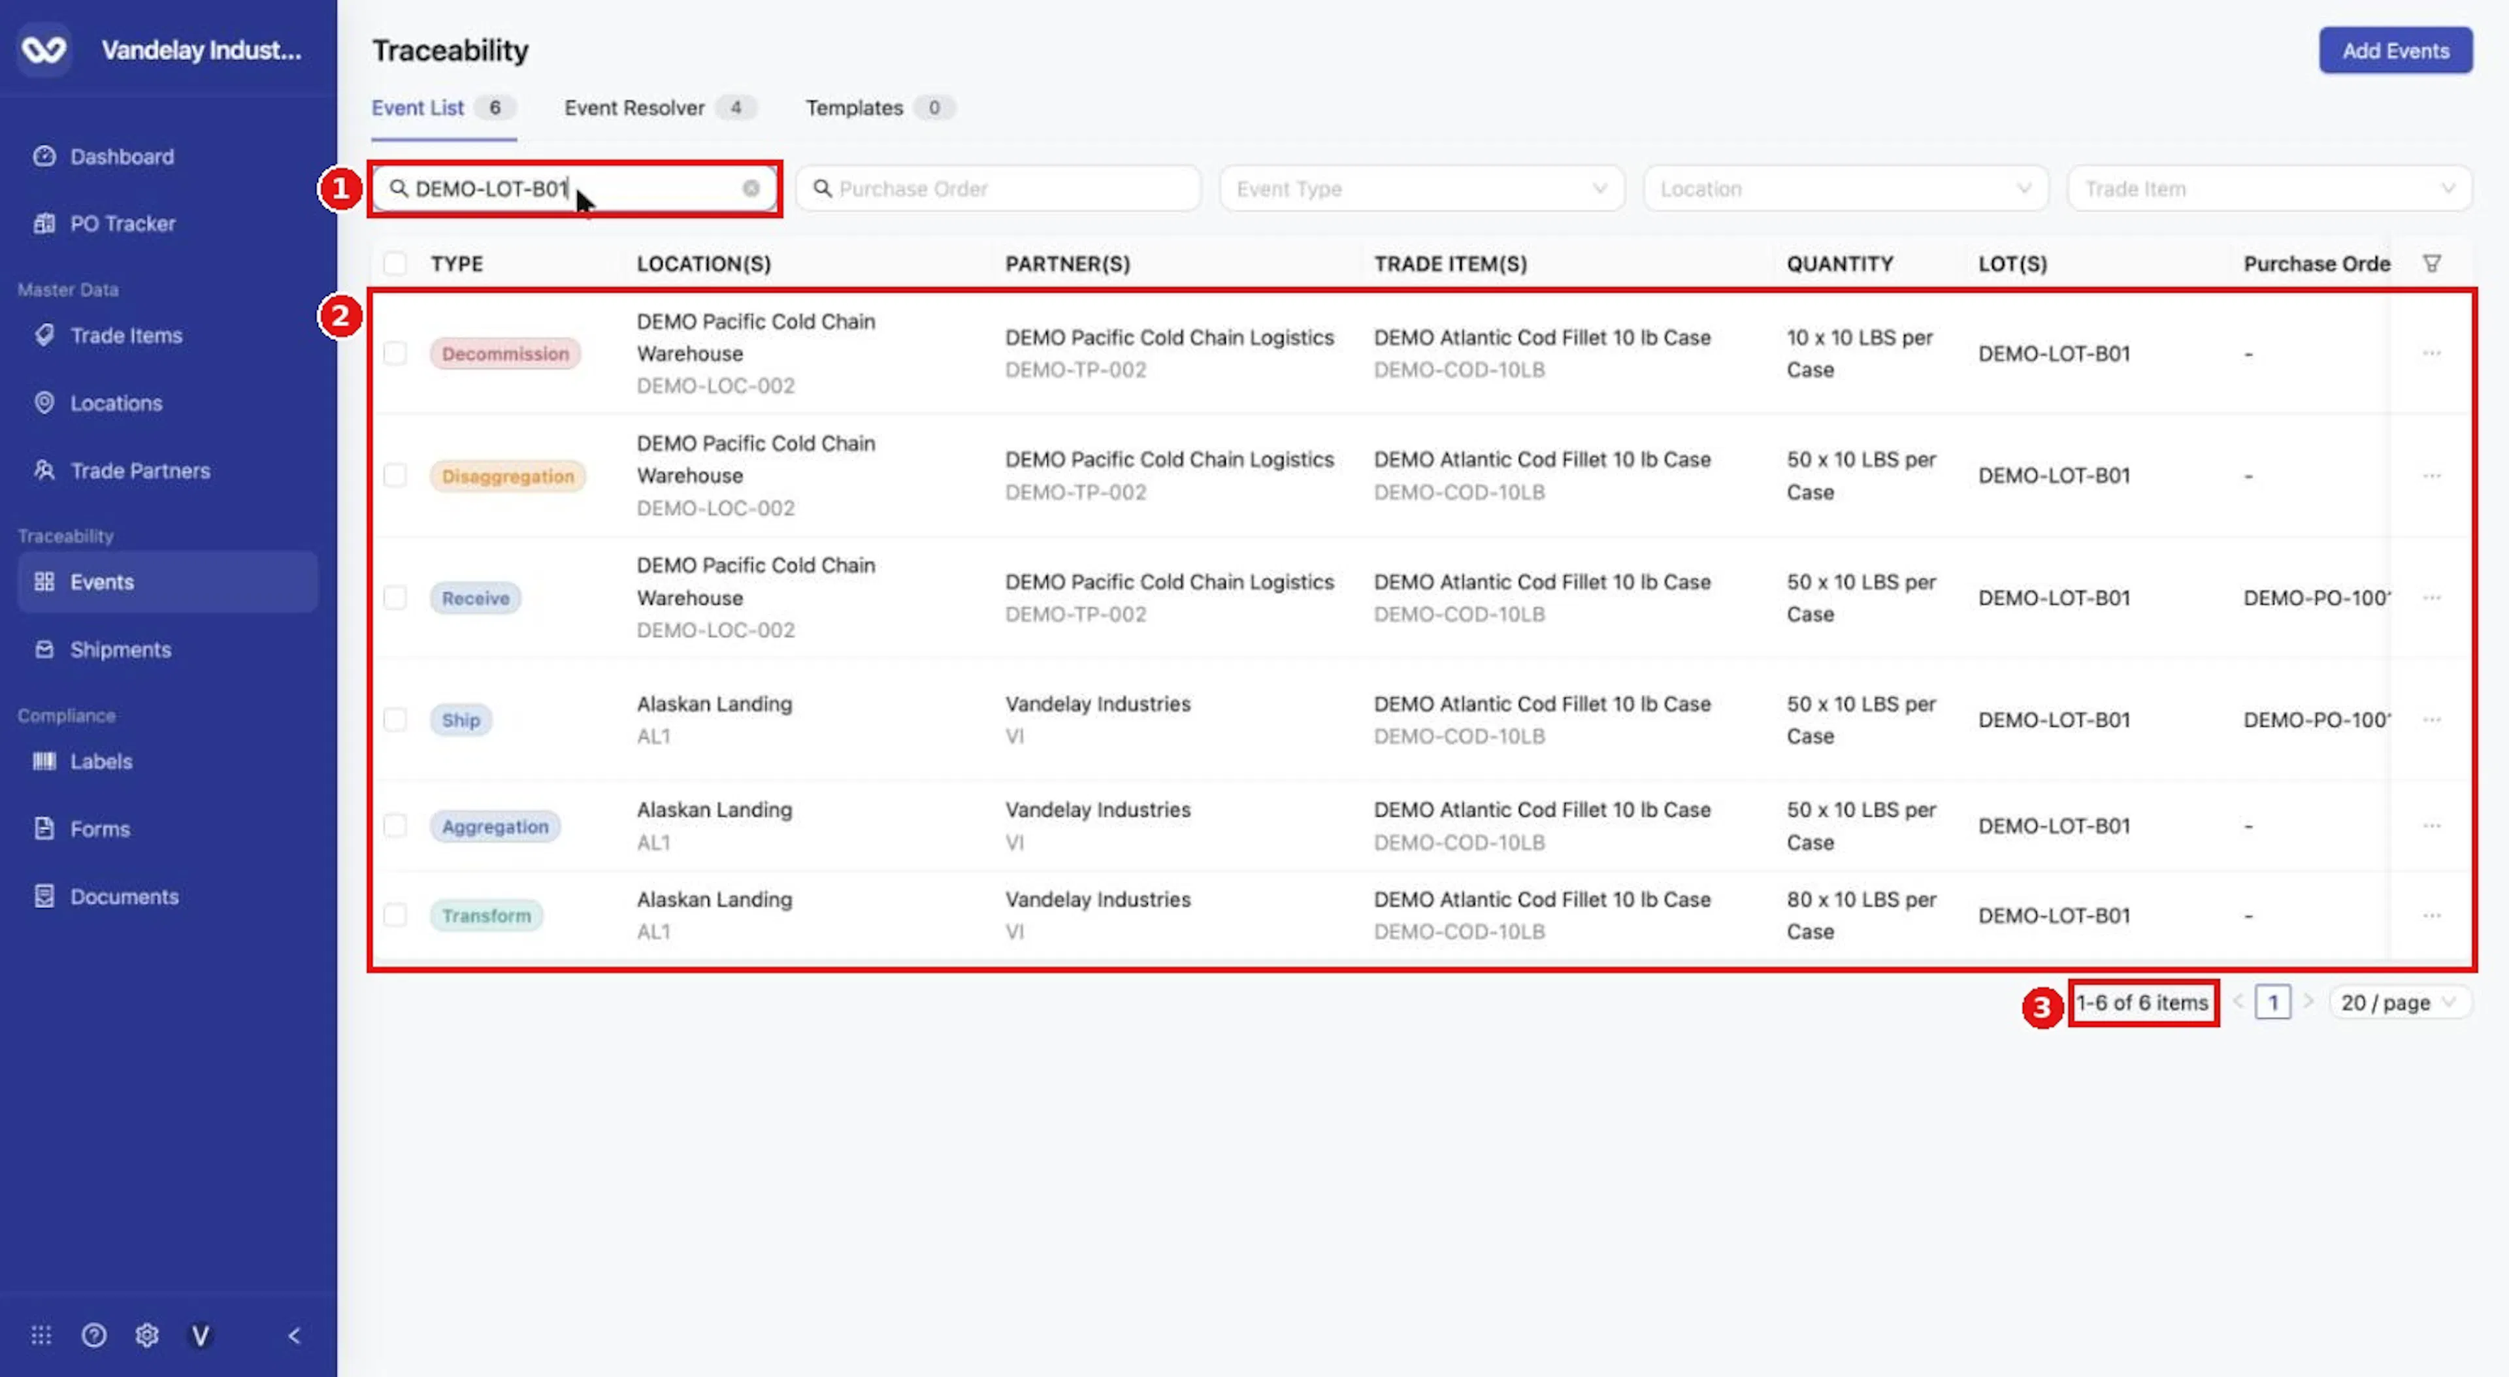Open the settings gear icon
Screen dimensions: 2509x1377
(147, 1335)
